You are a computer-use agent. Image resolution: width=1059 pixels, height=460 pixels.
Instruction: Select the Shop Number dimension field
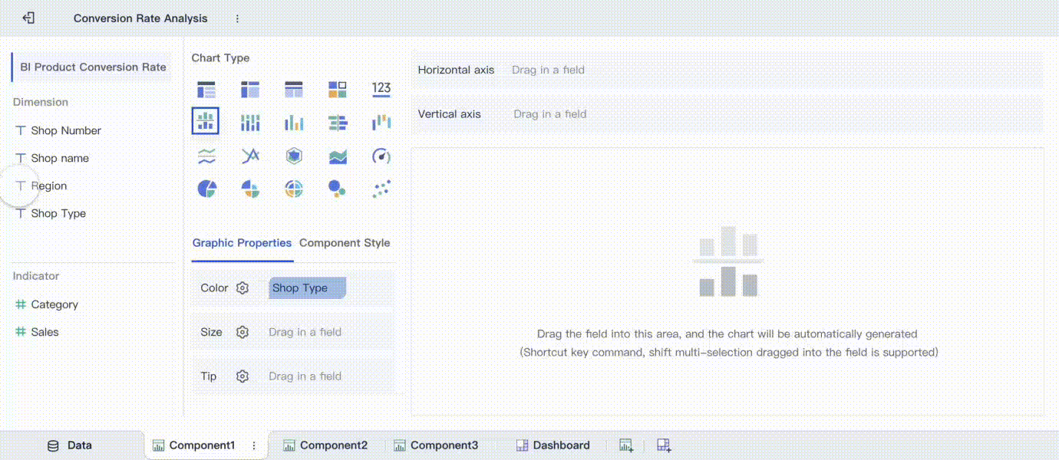click(x=58, y=130)
